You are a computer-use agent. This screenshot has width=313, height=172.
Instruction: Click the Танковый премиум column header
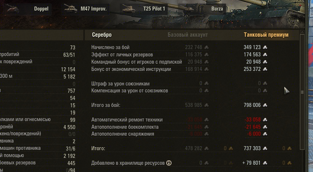(x=266, y=35)
